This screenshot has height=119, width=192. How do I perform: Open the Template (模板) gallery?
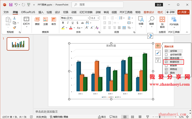point(37,21)
